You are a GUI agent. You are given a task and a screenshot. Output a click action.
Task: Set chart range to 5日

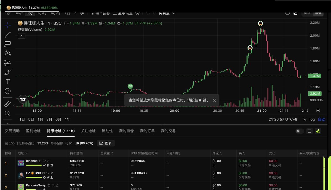(31, 119)
